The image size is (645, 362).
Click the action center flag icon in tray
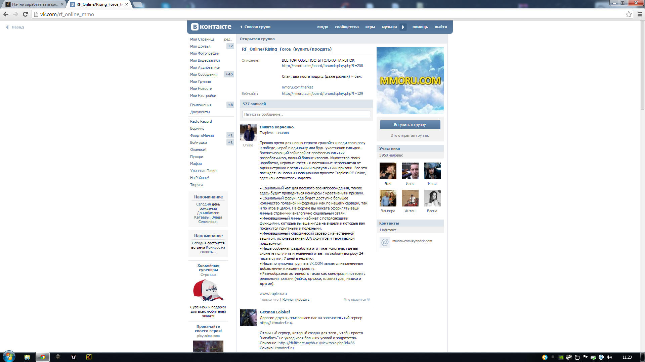585,357
